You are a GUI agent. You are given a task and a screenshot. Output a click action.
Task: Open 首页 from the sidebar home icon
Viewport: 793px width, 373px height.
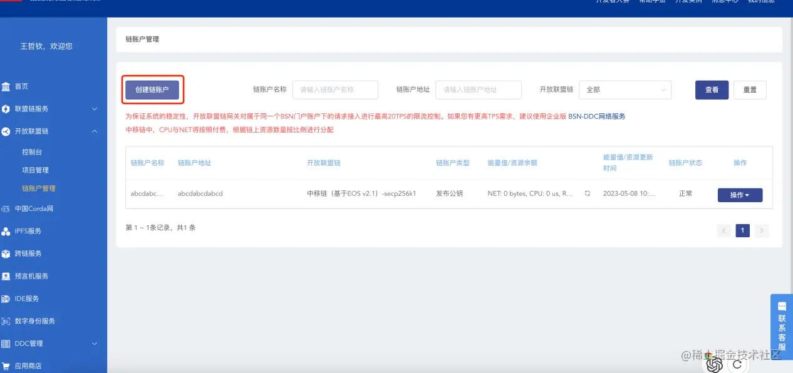coord(6,86)
